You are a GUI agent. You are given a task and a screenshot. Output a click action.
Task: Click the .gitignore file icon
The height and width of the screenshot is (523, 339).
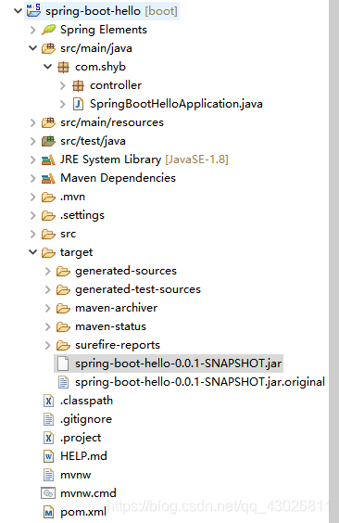[x=48, y=419]
